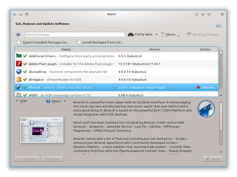Viewport: 237px width, 177px height.
Task: Click the Akonaditray globe icon
Action: 19,72
